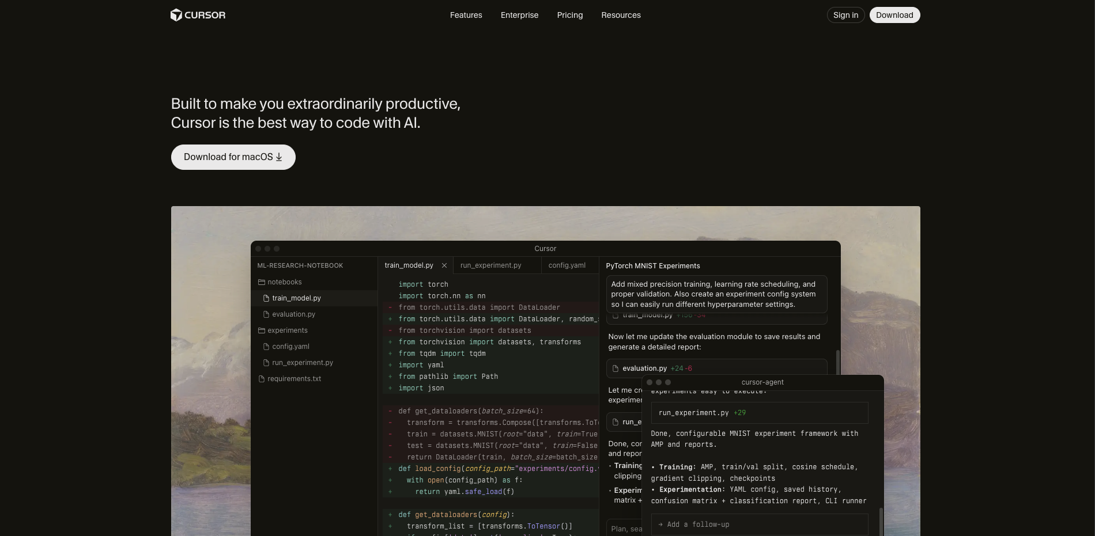This screenshot has width=1095, height=536.
Task: Switch to the run_experiment.py editor tab
Action: (491, 265)
